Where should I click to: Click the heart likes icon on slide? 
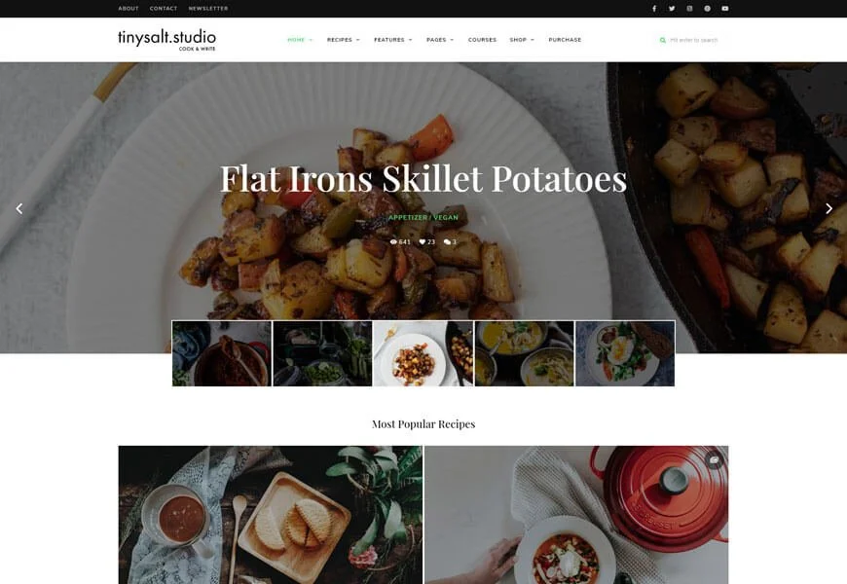pos(423,242)
